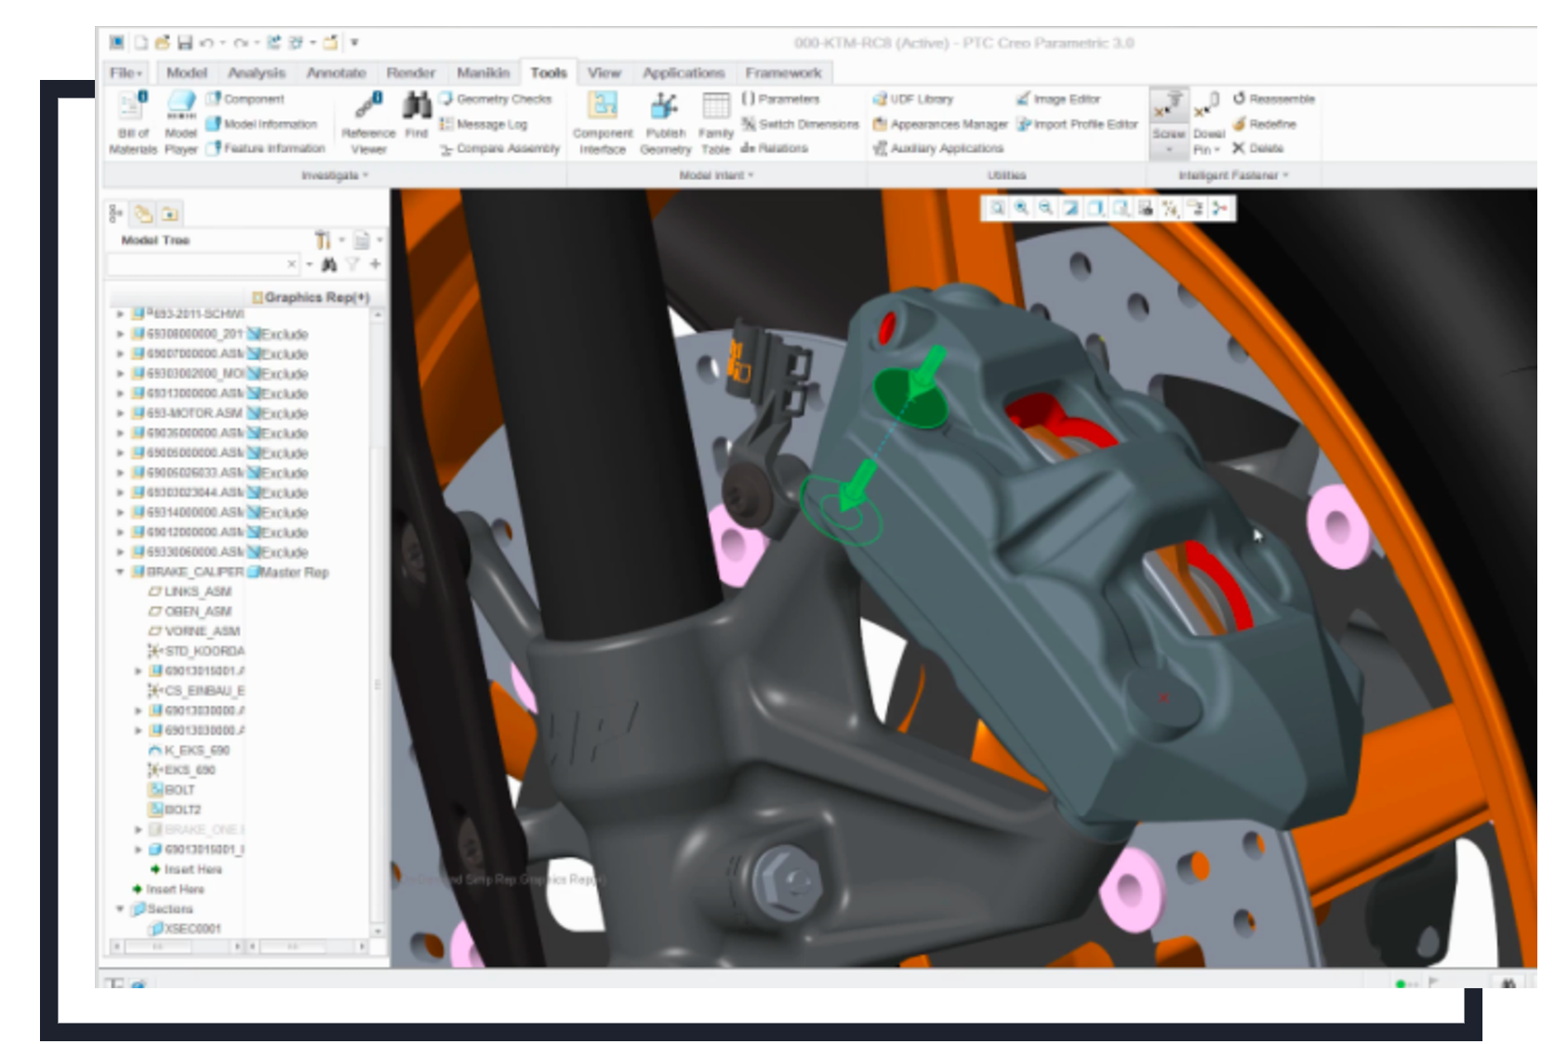Click the plus icon beside tree filter
Screen dimensions: 1555x1044
pyautogui.click(x=375, y=265)
